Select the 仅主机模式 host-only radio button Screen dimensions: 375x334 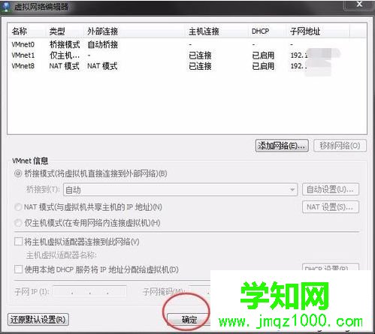coord(18,223)
